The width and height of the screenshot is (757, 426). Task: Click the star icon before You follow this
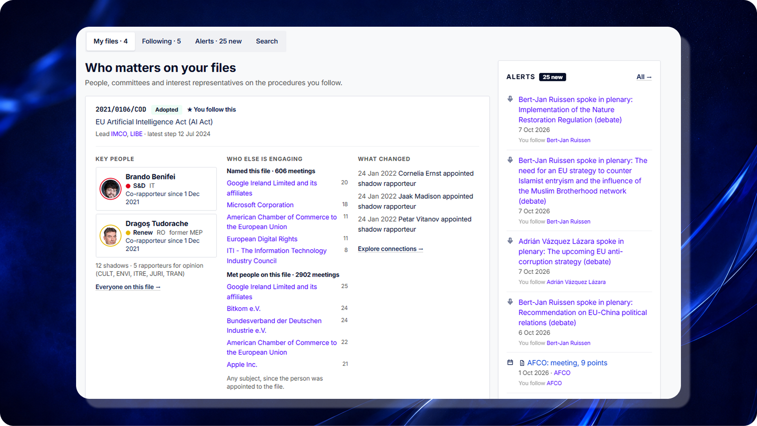pos(190,110)
